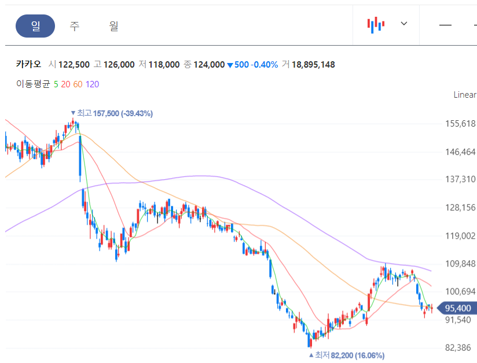This screenshot has height=363, width=477.
Task: Click the candlestick chart type icon
Action: tap(376, 25)
